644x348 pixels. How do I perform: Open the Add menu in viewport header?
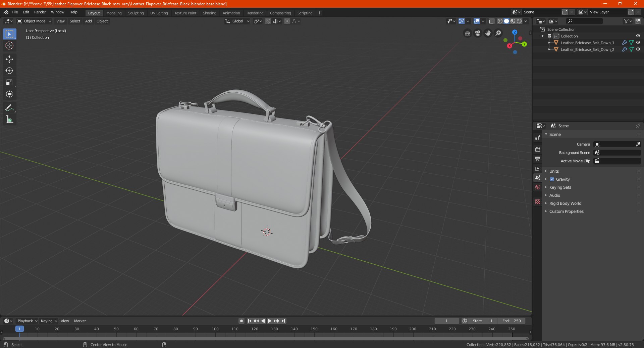[x=89, y=21]
